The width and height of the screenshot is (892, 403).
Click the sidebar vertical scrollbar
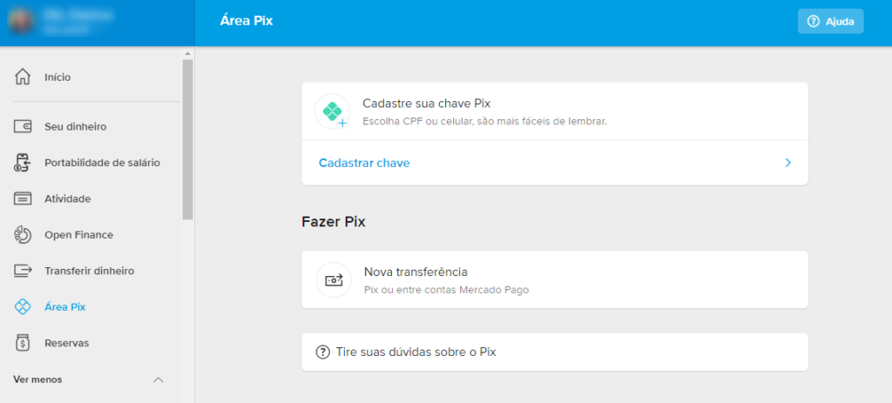tap(187, 139)
